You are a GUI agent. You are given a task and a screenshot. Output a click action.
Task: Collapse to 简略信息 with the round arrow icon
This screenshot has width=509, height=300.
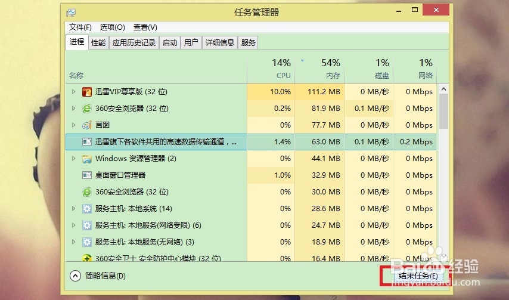coord(75,276)
